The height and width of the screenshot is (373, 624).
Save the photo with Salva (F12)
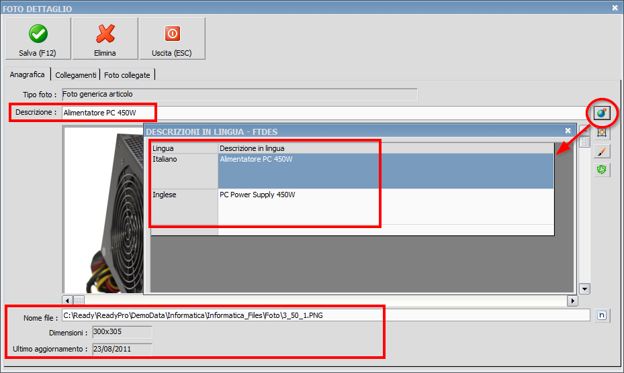(38, 39)
